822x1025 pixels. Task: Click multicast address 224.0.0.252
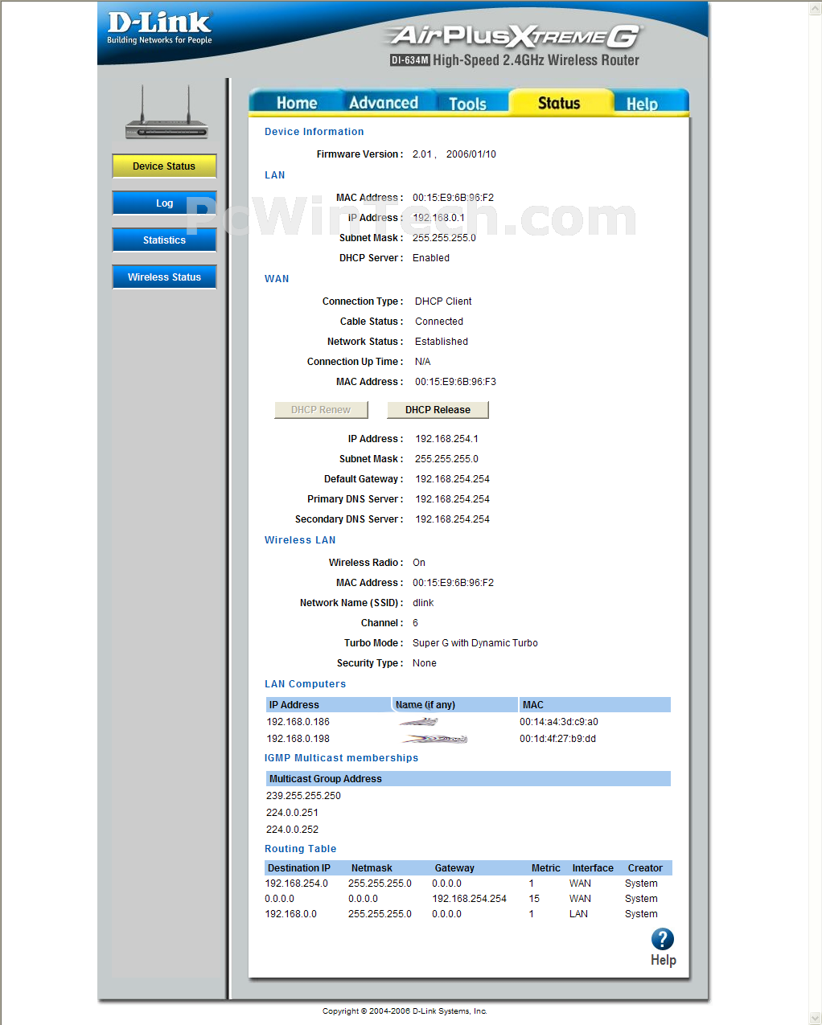tap(293, 830)
